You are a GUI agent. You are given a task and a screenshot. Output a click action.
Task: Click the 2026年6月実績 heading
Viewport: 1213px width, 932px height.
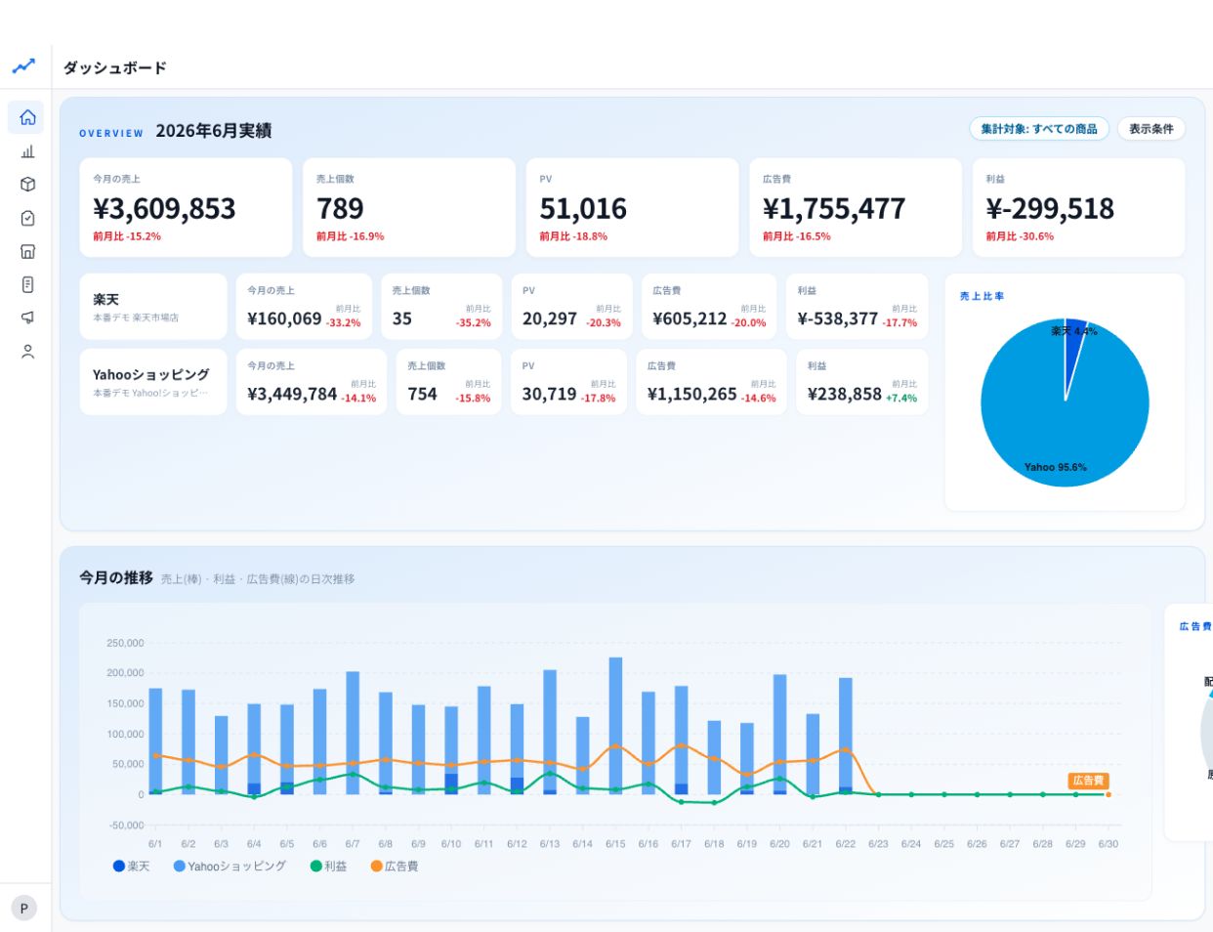[214, 131]
